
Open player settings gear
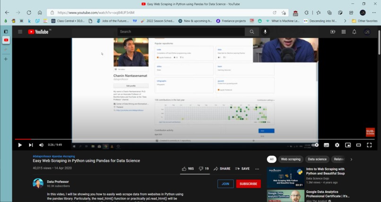(x=337, y=145)
